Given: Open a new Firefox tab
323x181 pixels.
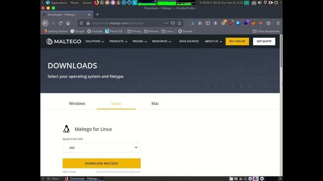Looking at the screenshot, I should tap(97, 15).
